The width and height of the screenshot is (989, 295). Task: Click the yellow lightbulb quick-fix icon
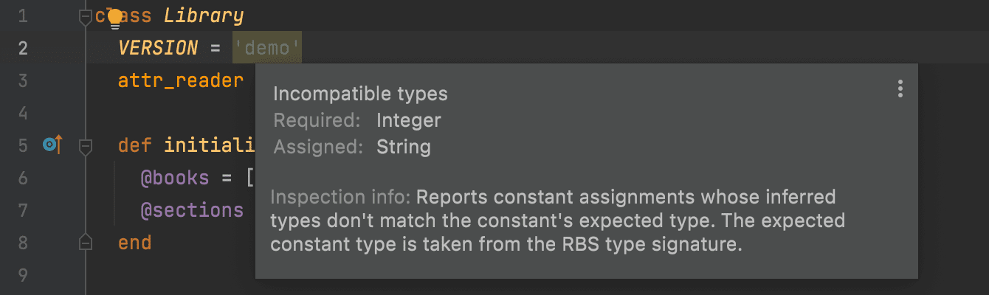click(114, 18)
